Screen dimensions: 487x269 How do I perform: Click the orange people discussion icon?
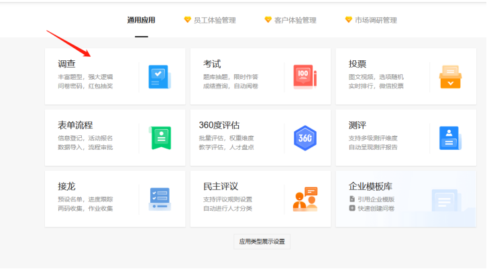[x=305, y=199]
